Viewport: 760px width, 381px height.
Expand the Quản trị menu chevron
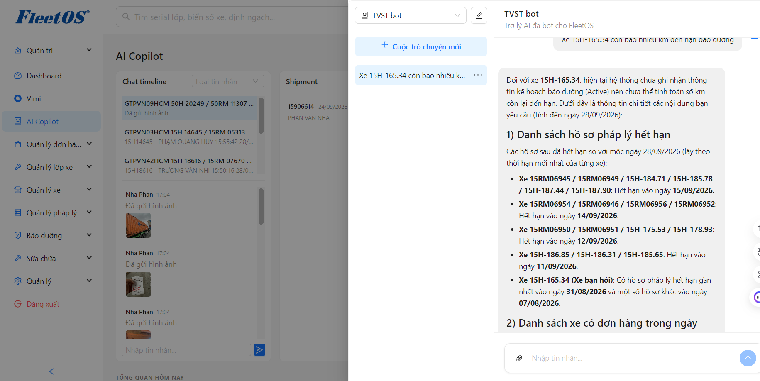click(89, 50)
